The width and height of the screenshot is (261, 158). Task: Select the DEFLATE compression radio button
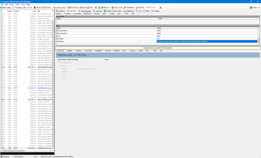coord(61,72)
